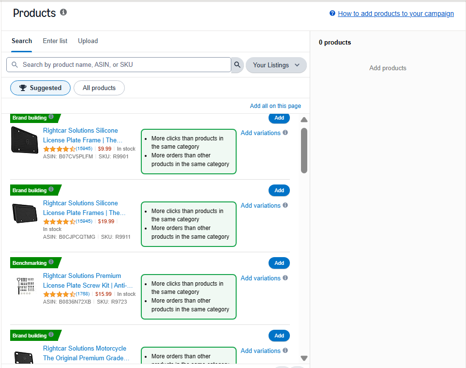Click info icon beside Add variations for R9723
The width and height of the screenshot is (466, 368).
(x=286, y=278)
